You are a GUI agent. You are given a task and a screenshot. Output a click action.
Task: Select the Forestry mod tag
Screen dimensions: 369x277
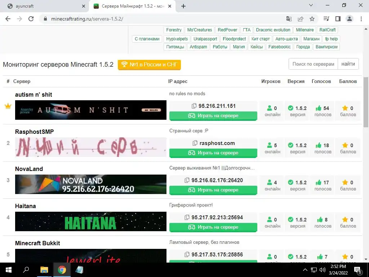(x=174, y=30)
